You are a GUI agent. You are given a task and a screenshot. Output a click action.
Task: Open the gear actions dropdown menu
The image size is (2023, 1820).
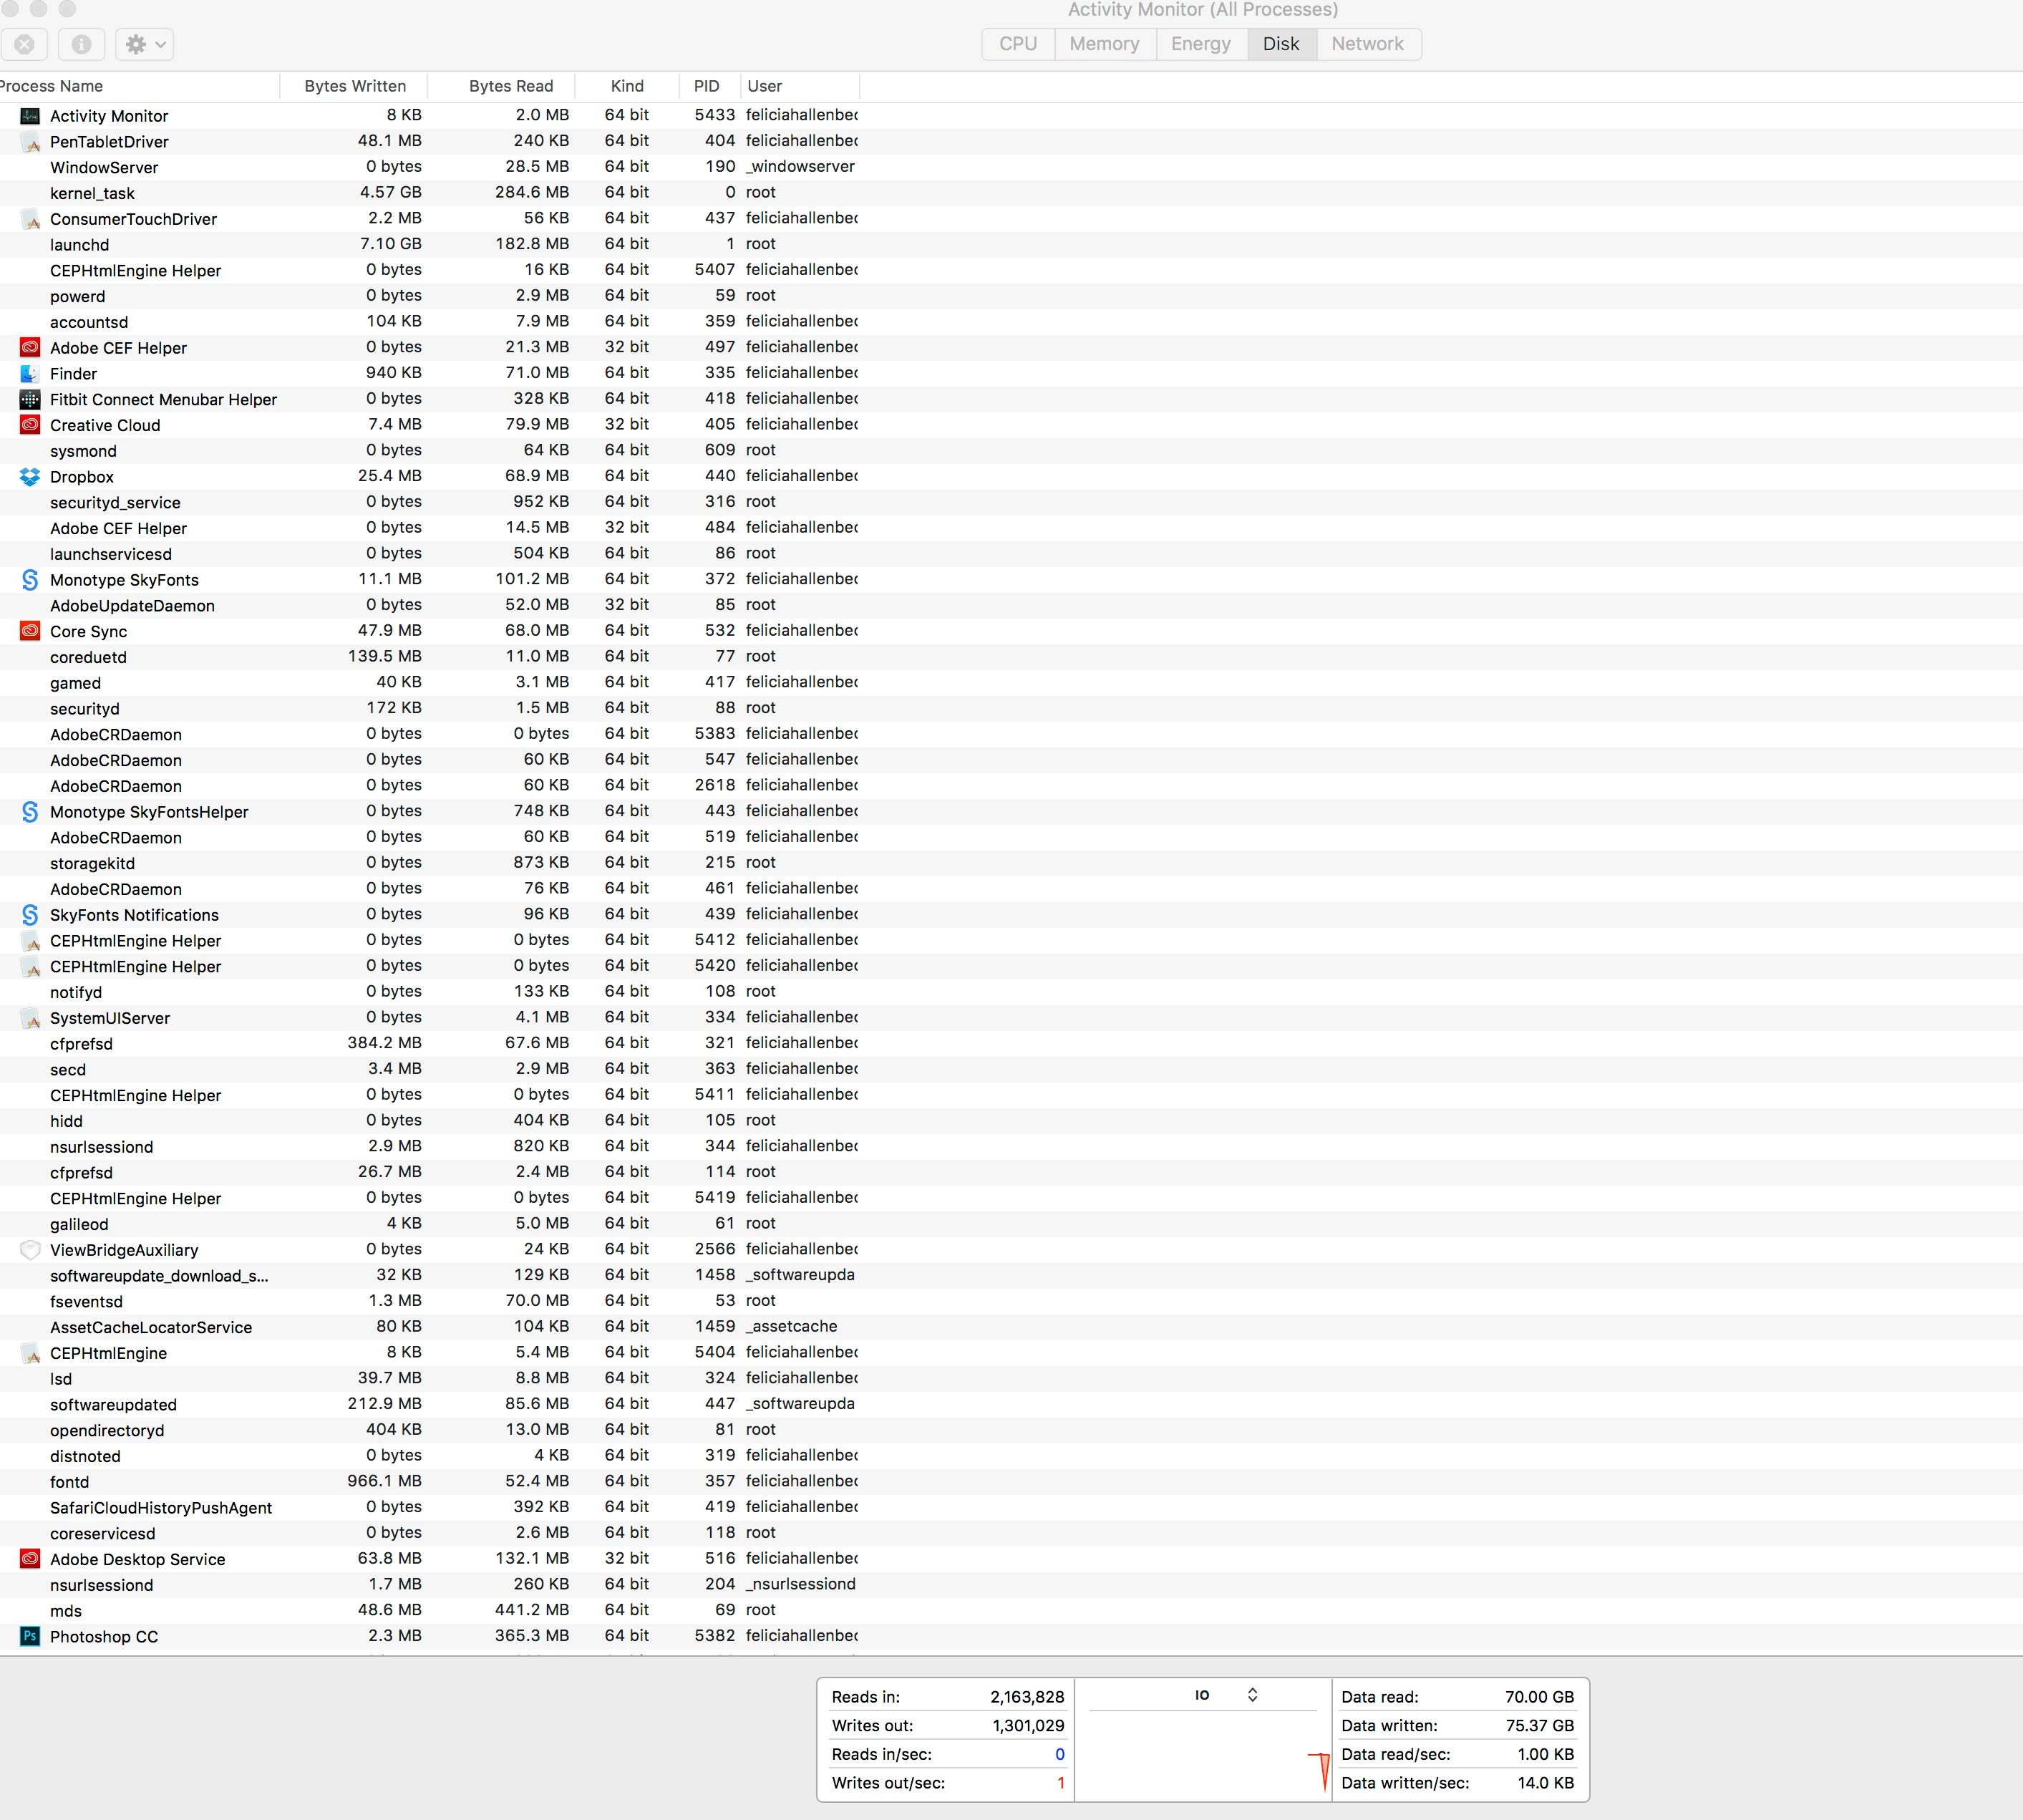(x=145, y=44)
